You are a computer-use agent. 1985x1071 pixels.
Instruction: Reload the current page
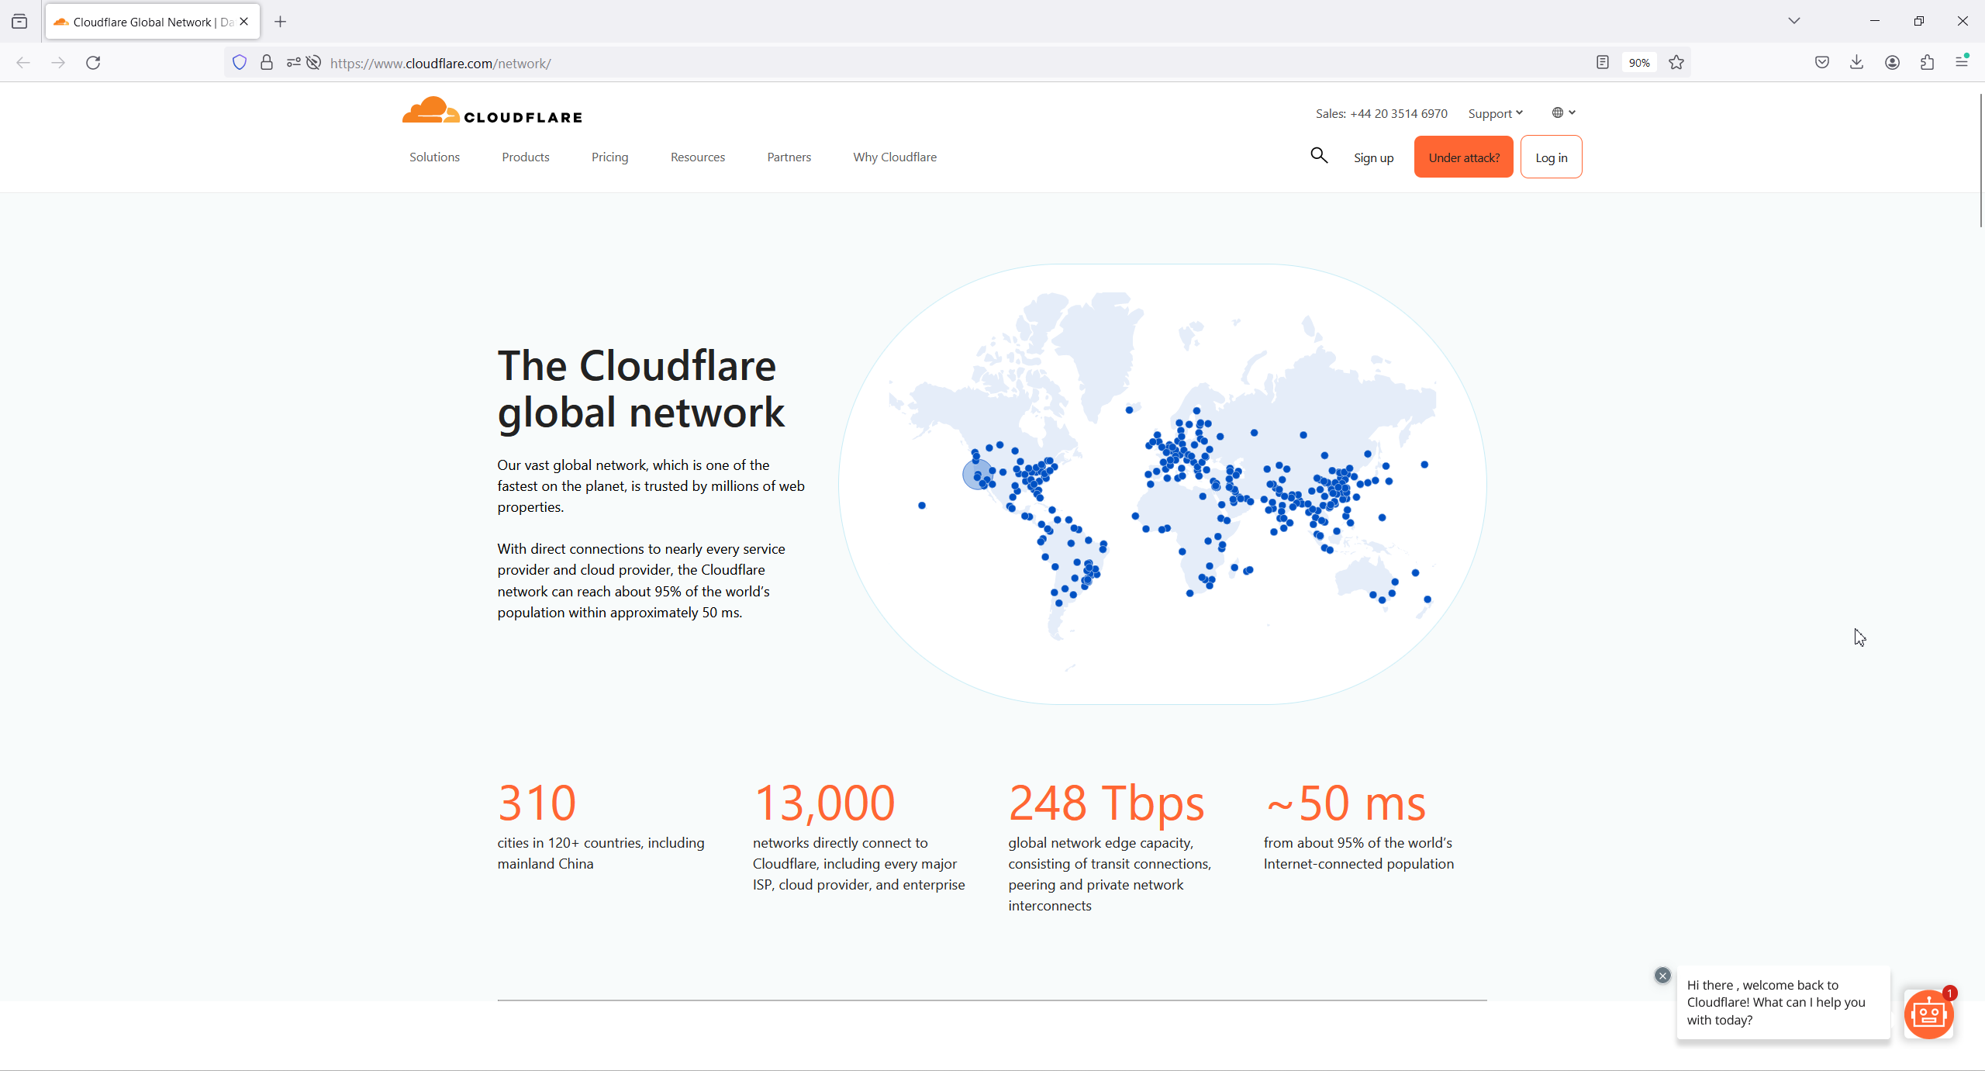tap(93, 63)
